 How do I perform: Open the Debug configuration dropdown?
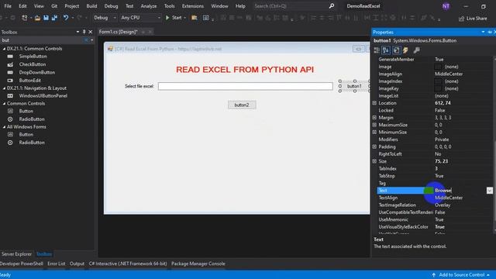(105, 18)
